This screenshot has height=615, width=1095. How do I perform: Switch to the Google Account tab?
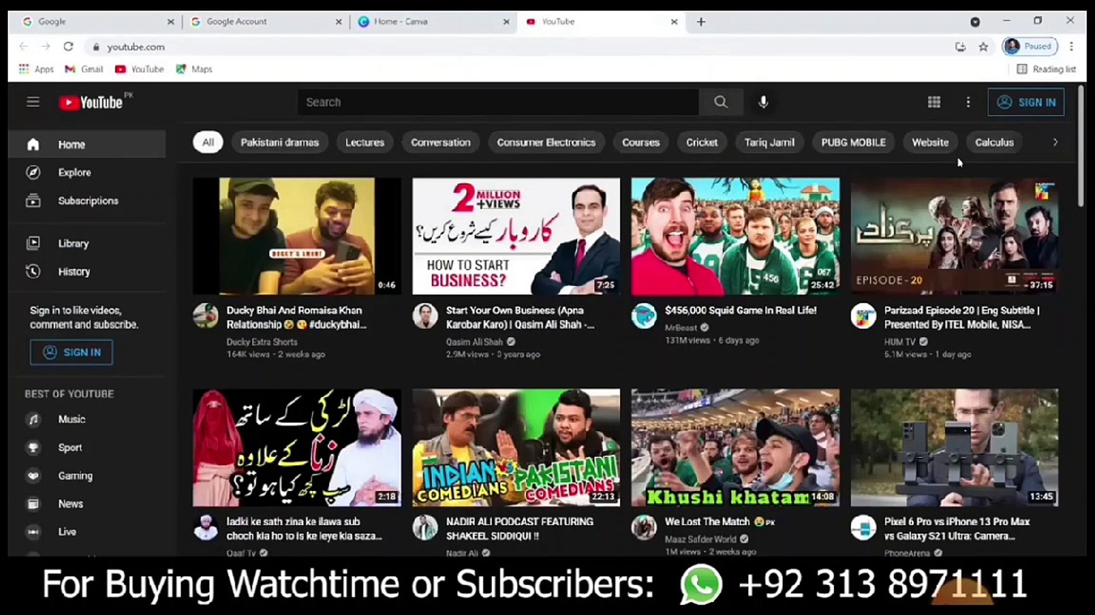click(237, 22)
